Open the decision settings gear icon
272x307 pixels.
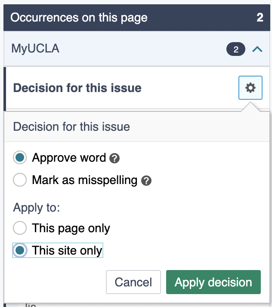click(250, 88)
